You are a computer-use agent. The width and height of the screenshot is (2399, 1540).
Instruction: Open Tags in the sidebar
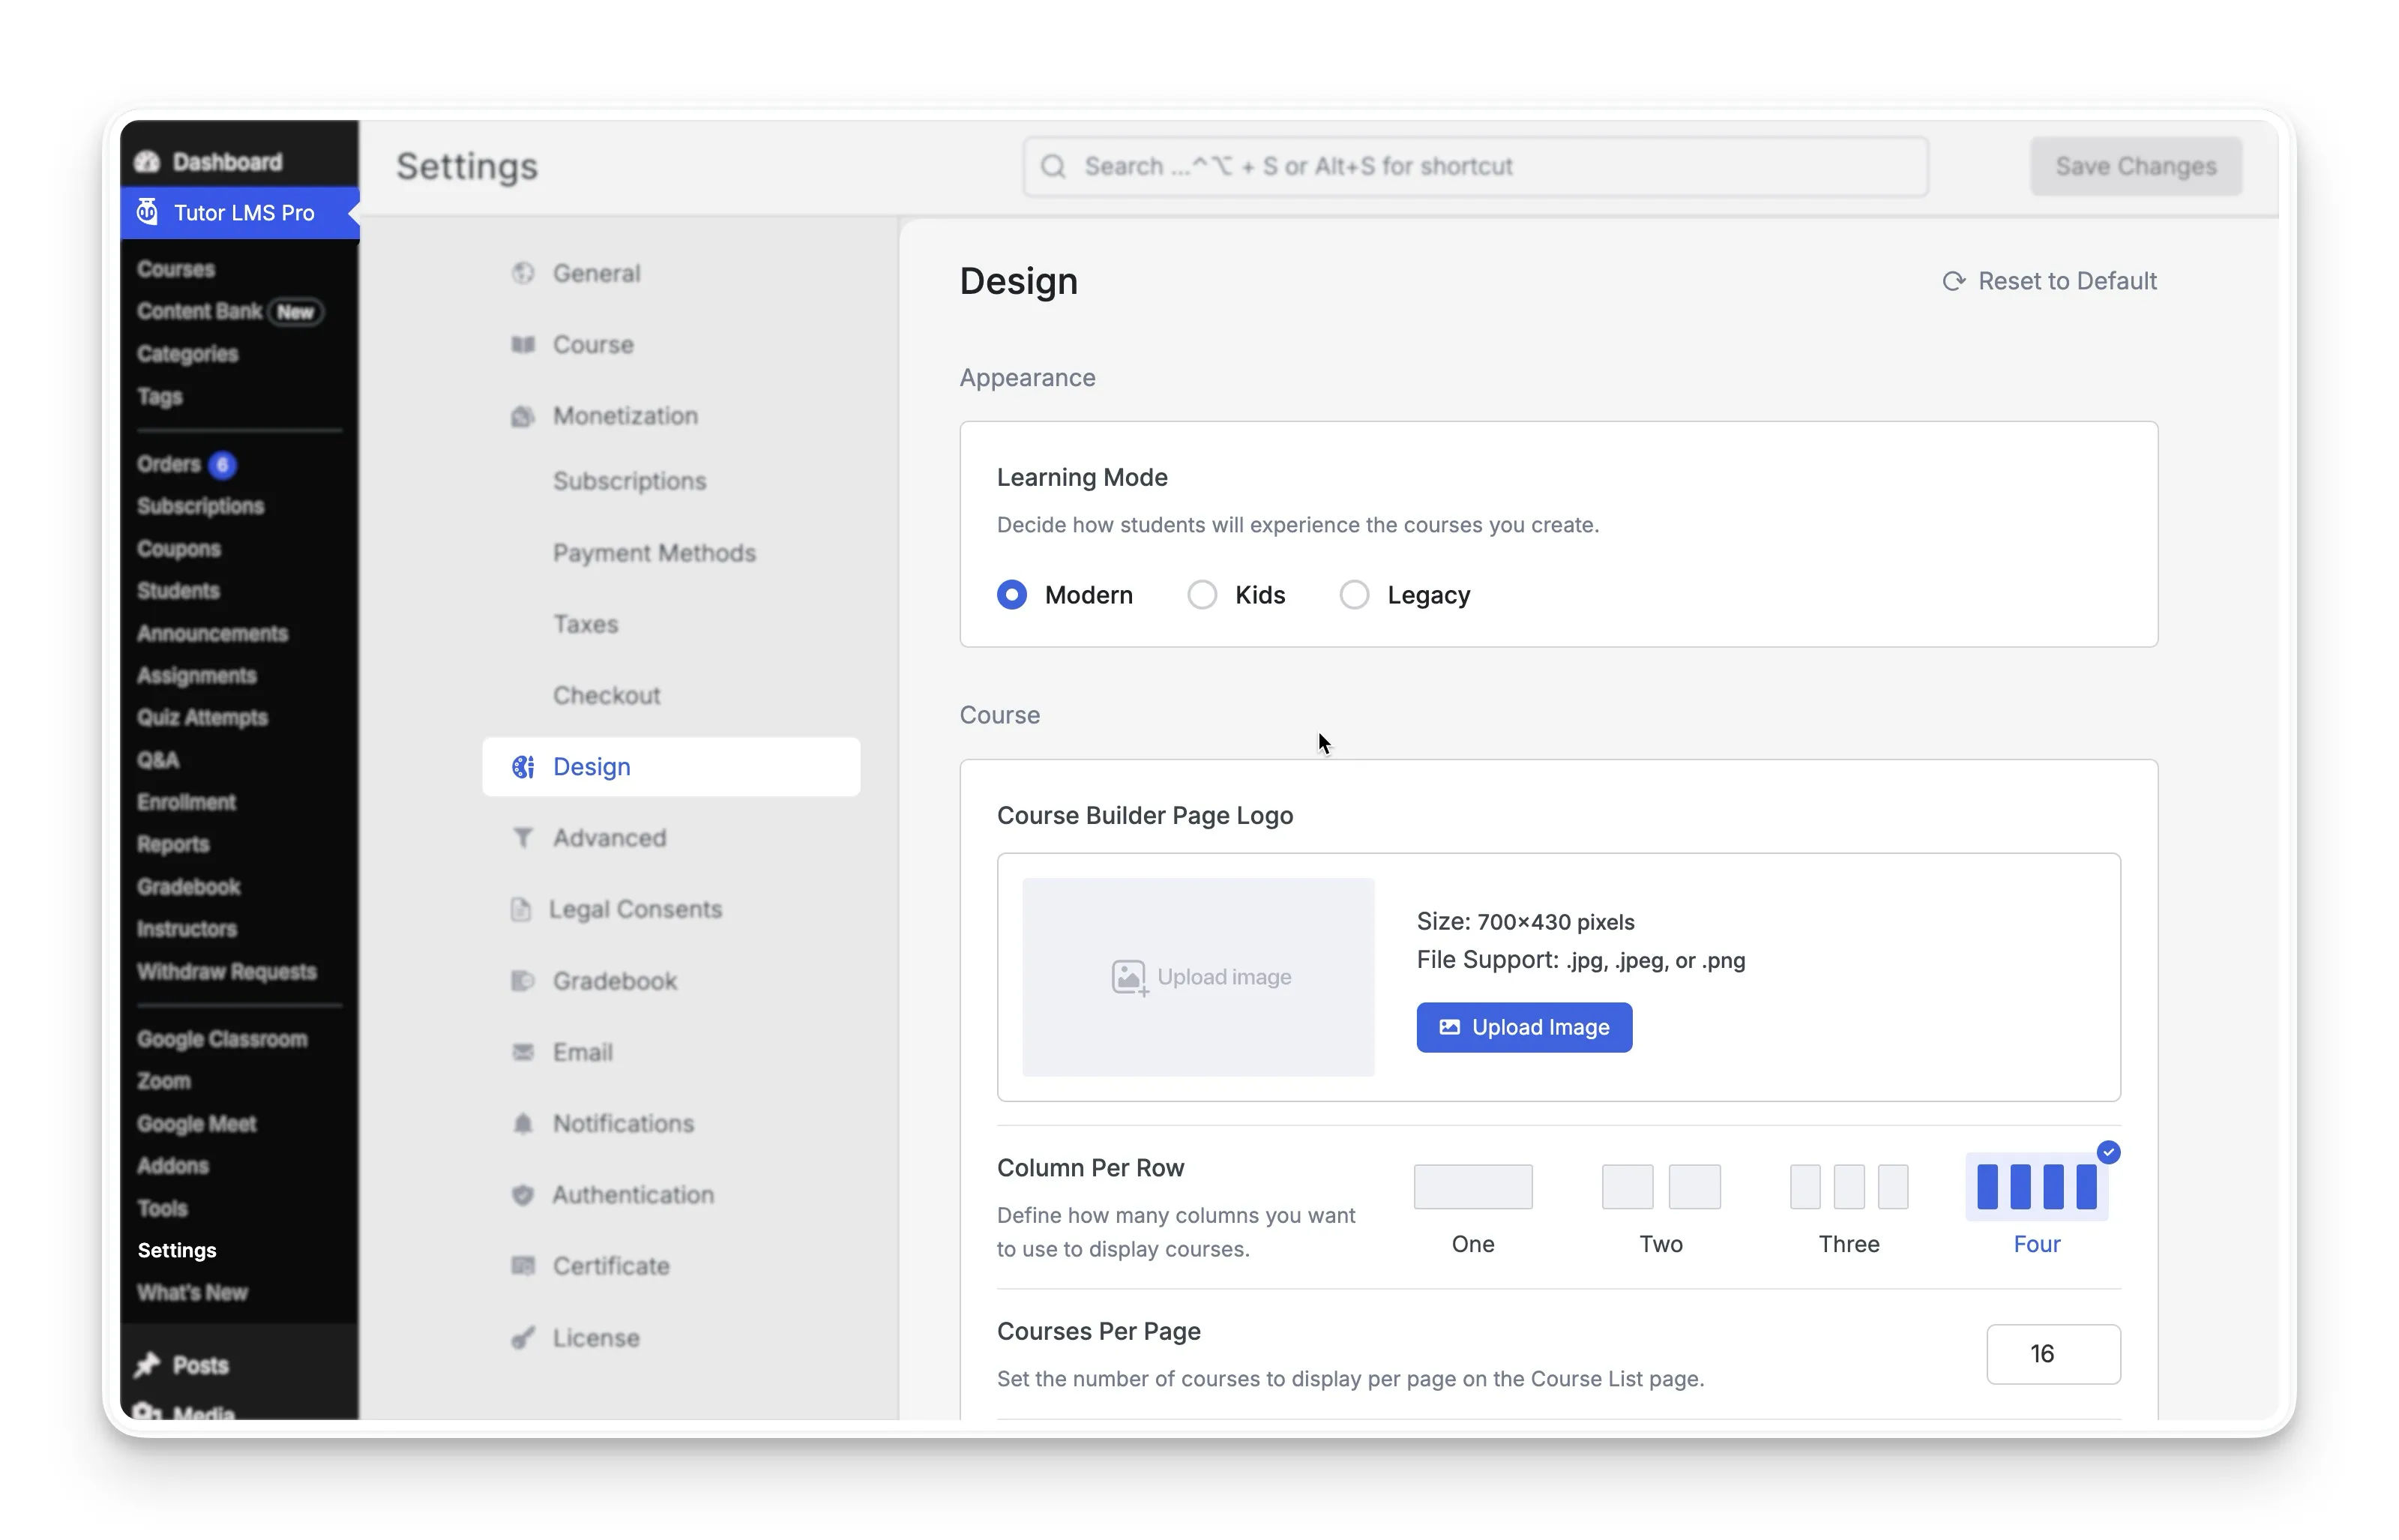pyautogui.click(x=160, y=397)
